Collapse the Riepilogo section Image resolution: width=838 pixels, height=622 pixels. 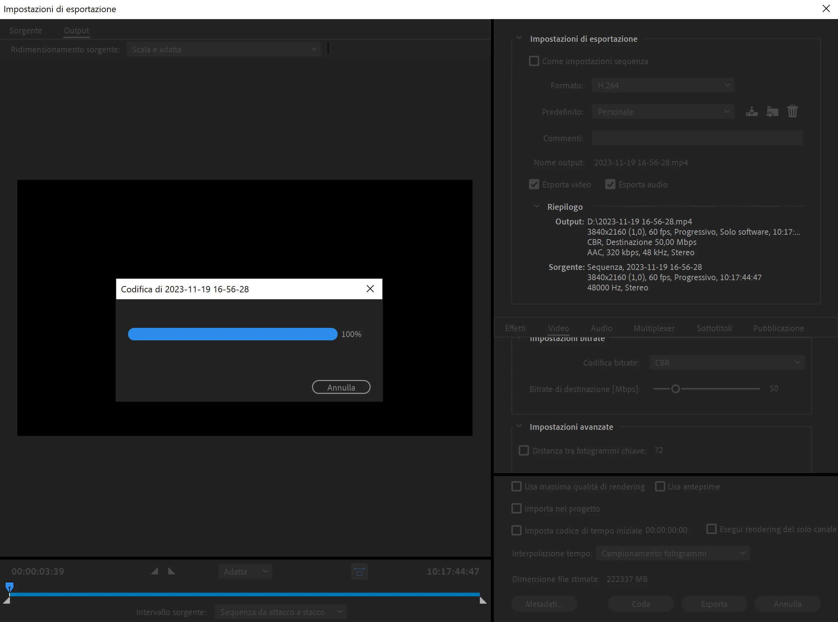tap(537, 206)
